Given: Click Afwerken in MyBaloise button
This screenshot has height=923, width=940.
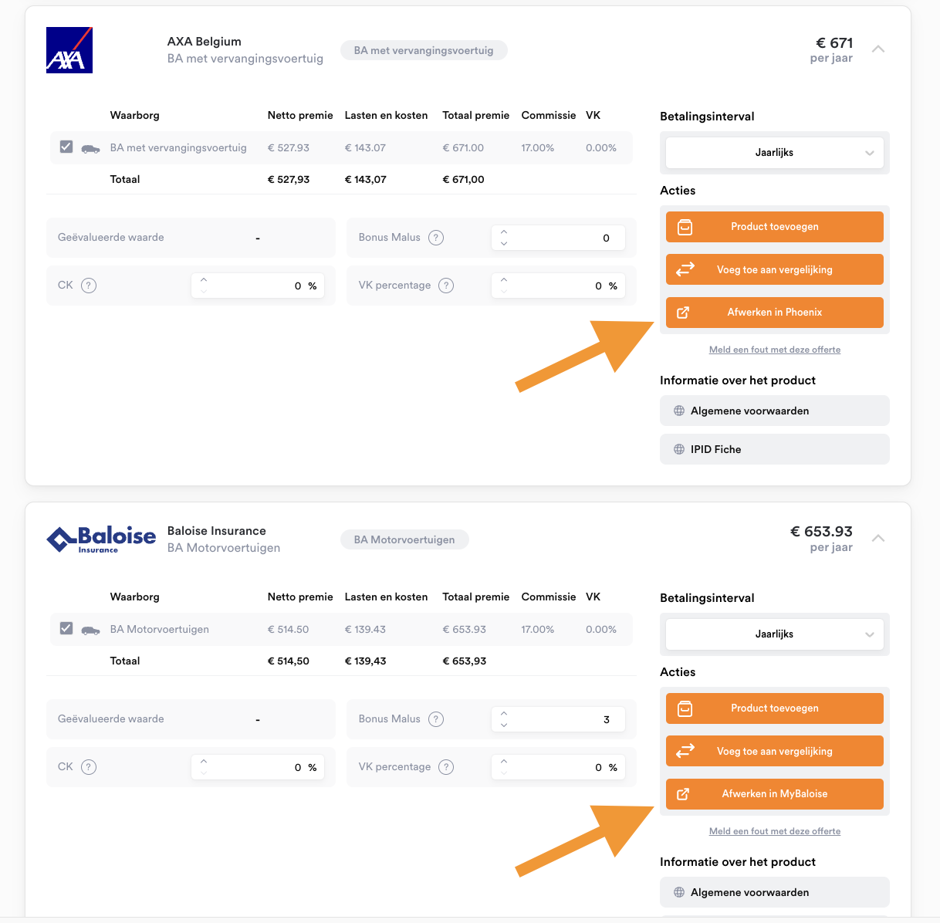Looking at the screenshot, I should click(x=775, y=794).
